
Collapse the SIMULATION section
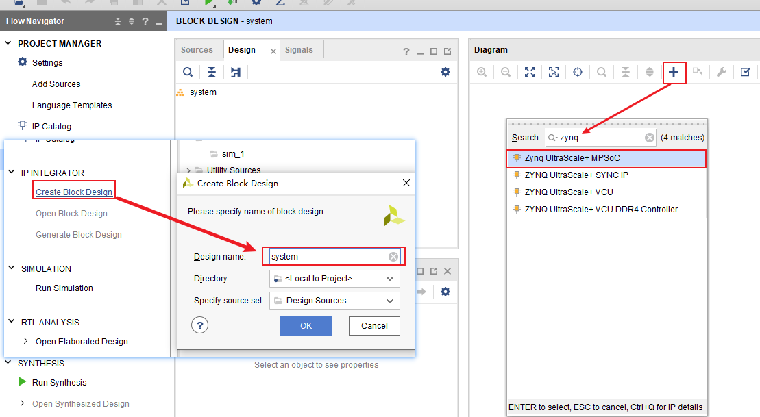coord(11,268)
